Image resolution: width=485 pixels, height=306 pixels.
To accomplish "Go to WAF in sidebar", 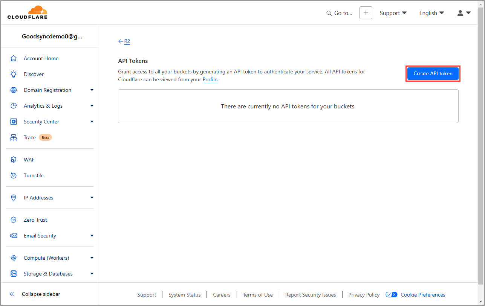I will pos(29,160).
